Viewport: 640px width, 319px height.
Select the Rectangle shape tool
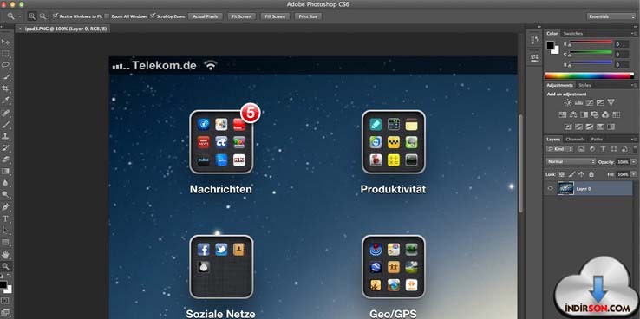5,243
